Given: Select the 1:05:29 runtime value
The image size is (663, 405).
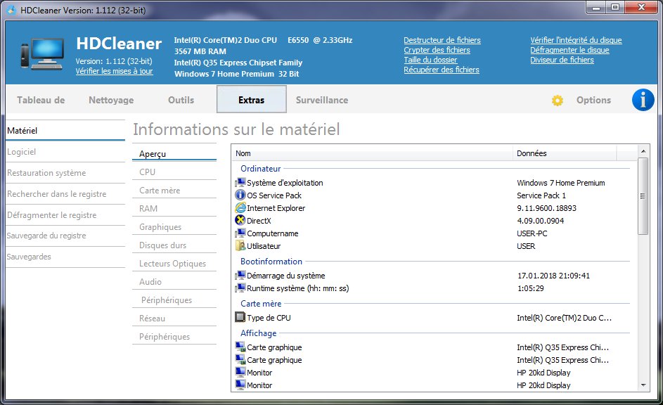Looking at the screenshot, I should click(531, 288).
